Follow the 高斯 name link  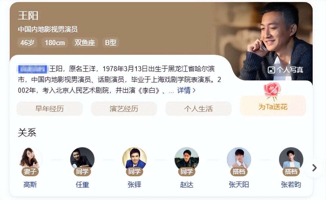(x=30, y=184)
